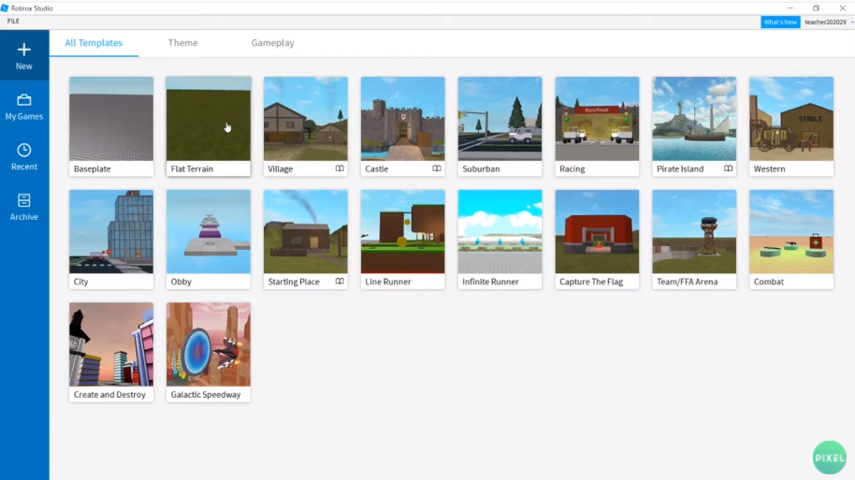Select the Suburban template thumbnail
The height and width of the screenshot is (480, 855).
point(500,119)
